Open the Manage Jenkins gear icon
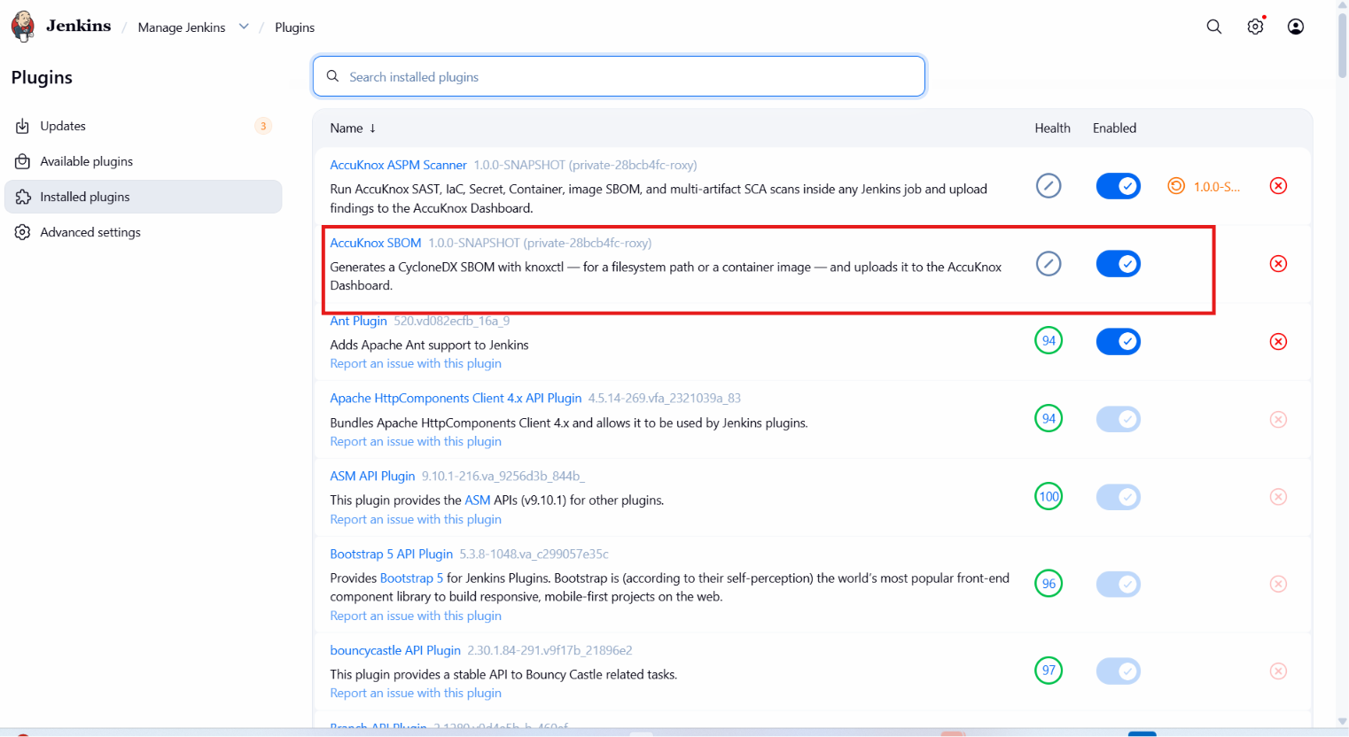The width and height of the screenshot is (1349, 737). click(1255, 27)
